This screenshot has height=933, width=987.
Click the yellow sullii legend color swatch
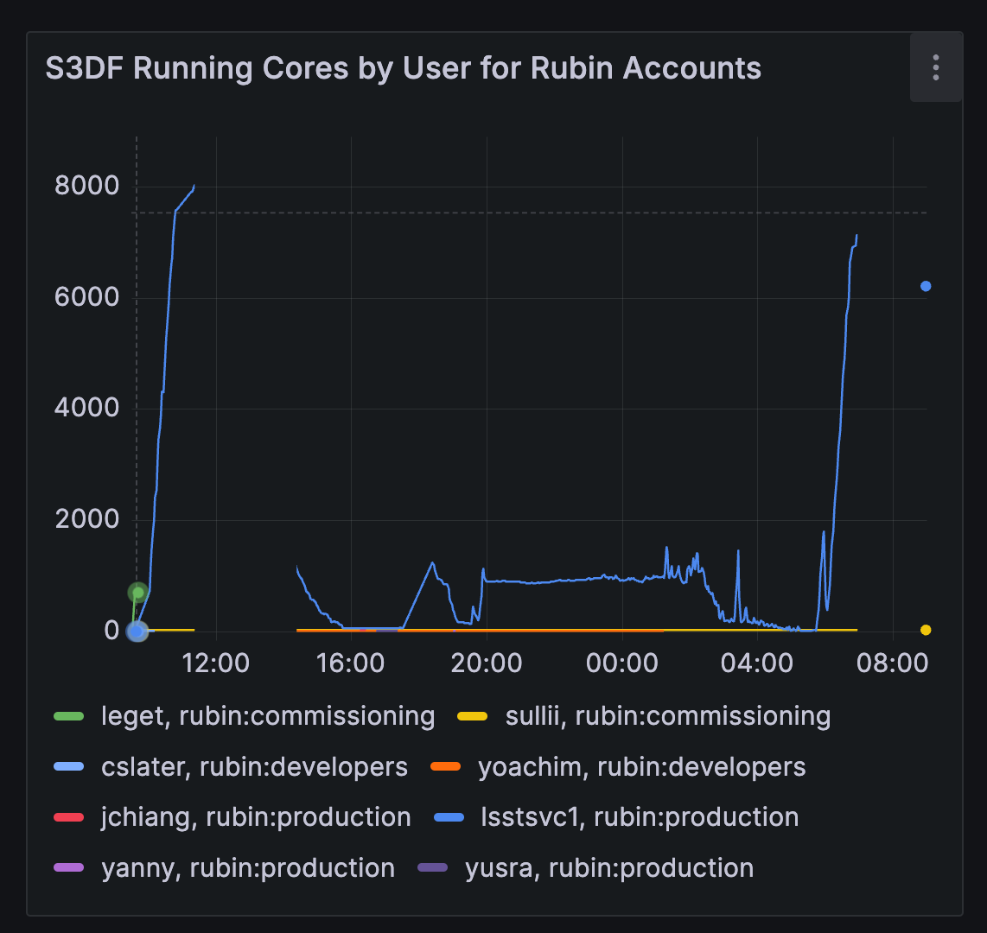[472, 716]
